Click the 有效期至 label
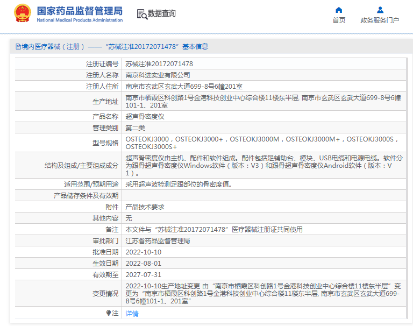Image resolution: width=413 pixels, height=326 pixels. pyautogui.click(x=105, y=275)
